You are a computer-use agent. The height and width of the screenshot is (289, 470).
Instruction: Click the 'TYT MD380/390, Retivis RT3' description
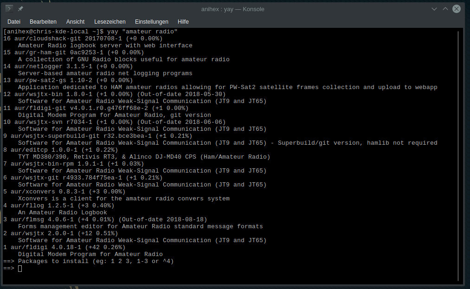(144, 156)
